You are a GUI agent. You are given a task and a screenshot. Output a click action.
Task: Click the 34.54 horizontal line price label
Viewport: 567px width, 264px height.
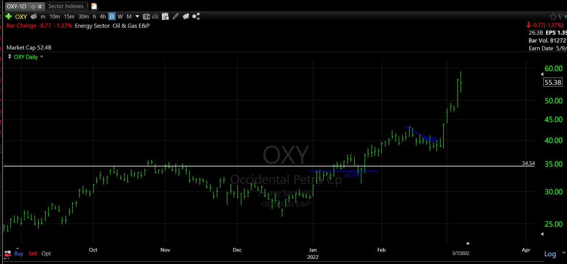pos(528,163)
